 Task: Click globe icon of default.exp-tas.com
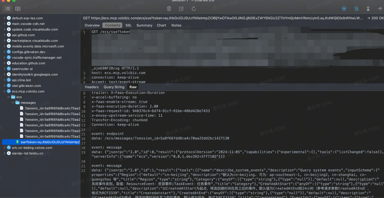pyautogui.click(x=9, y=18)
